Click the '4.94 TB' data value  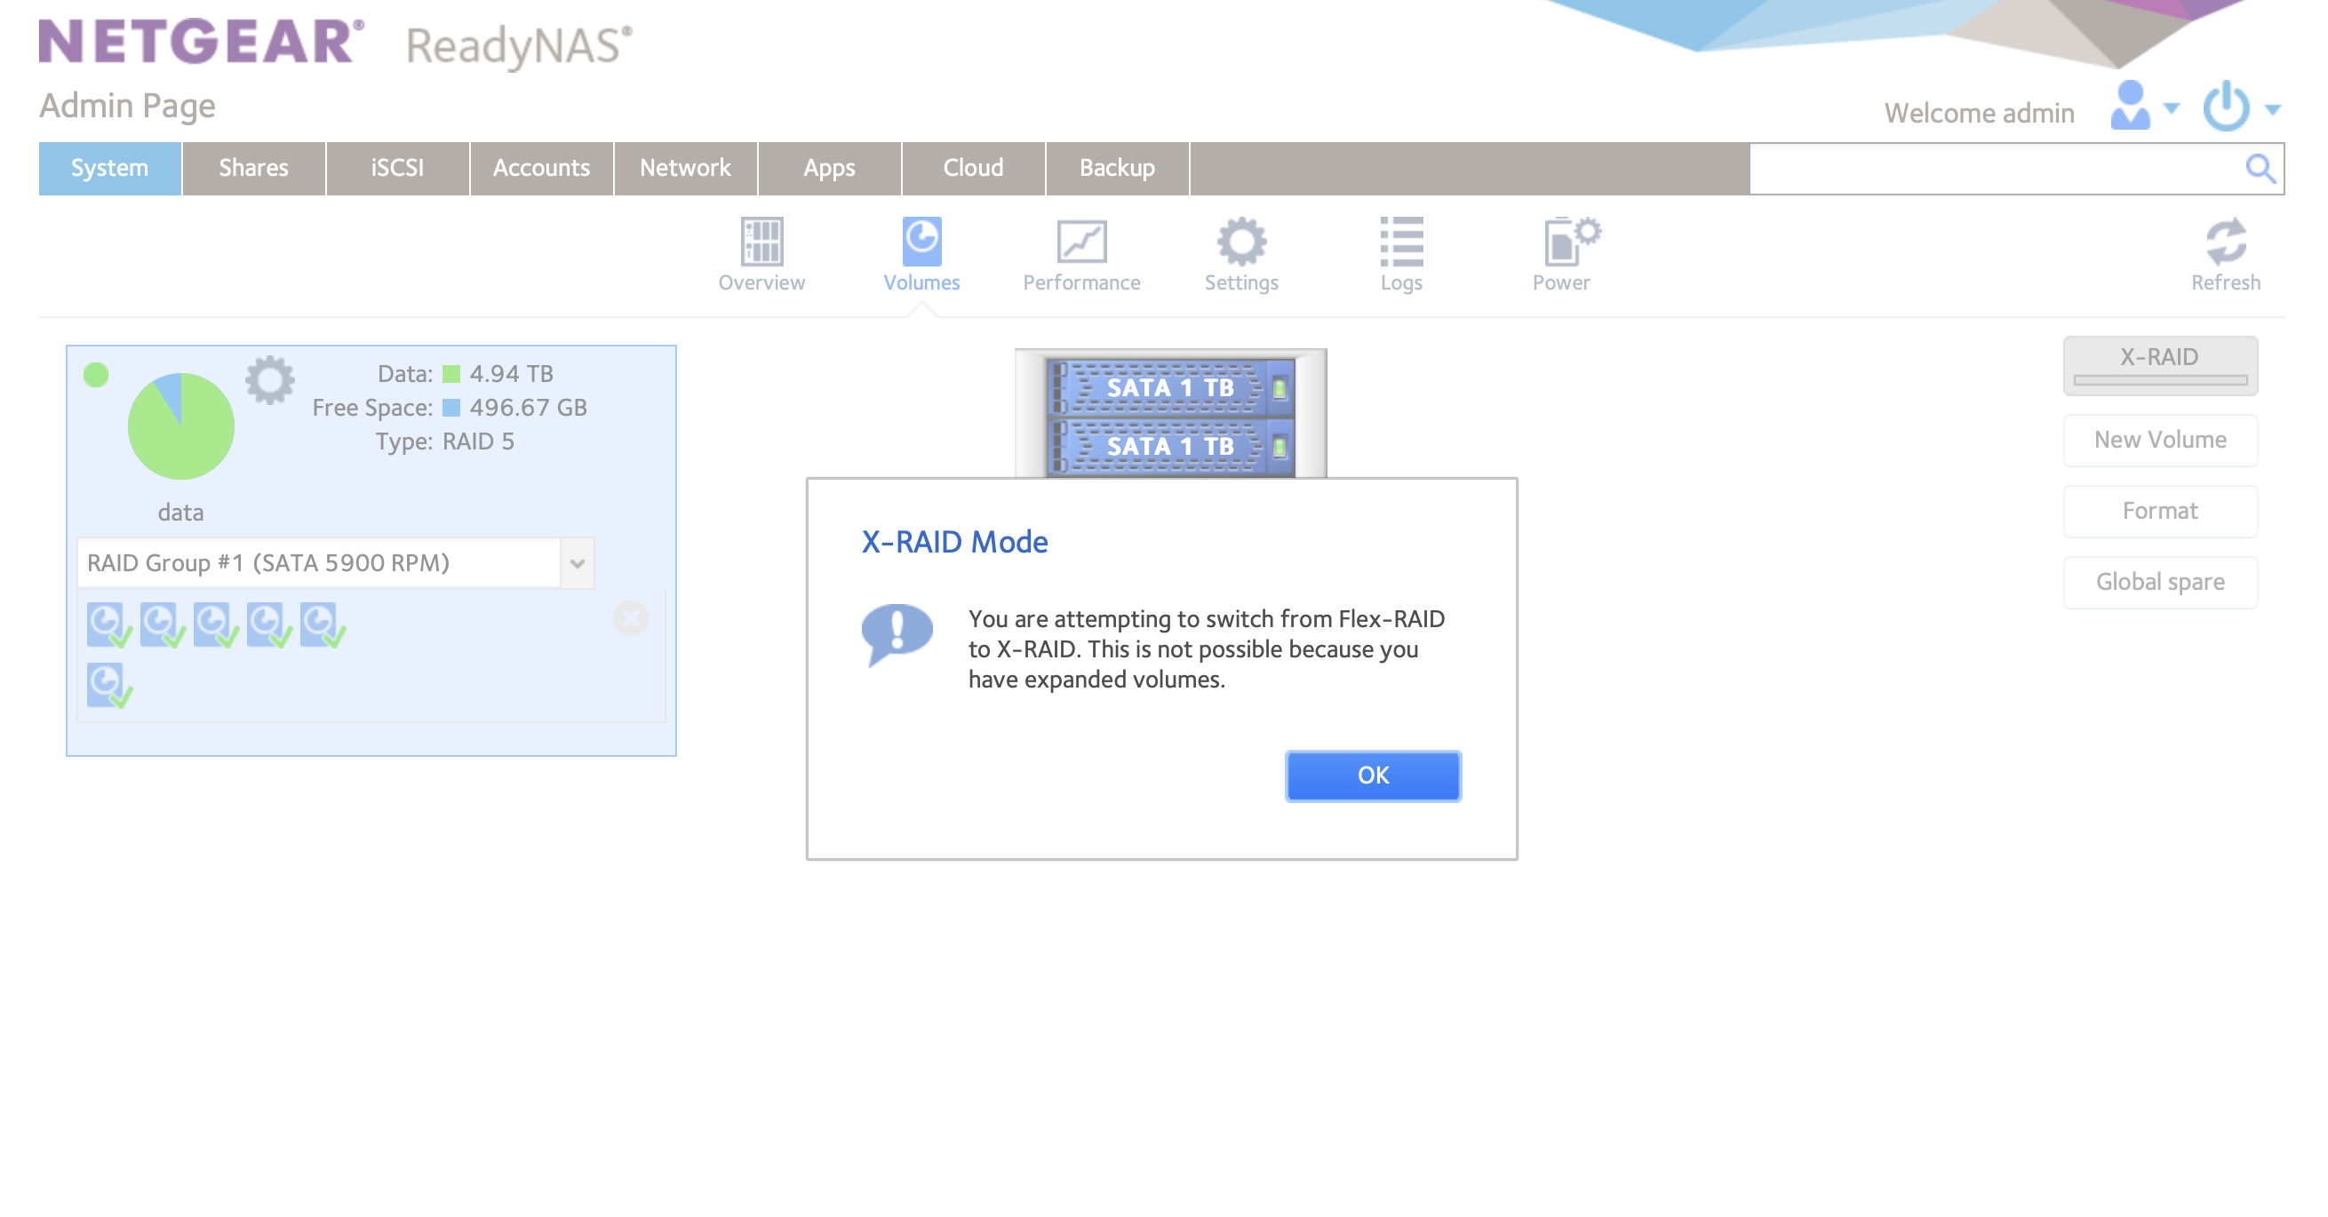tap(512, 374)
